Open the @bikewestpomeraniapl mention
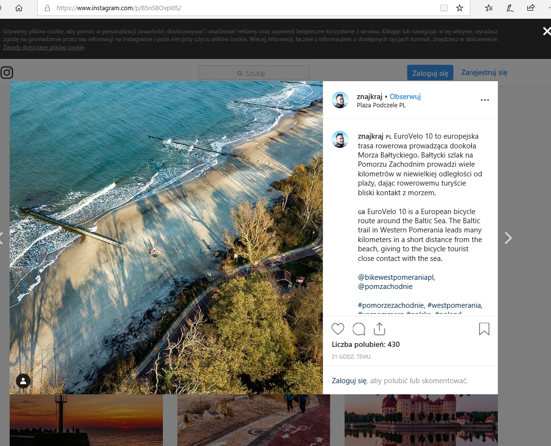The height and width of the screenshot is (446, 551). point(396,277)
